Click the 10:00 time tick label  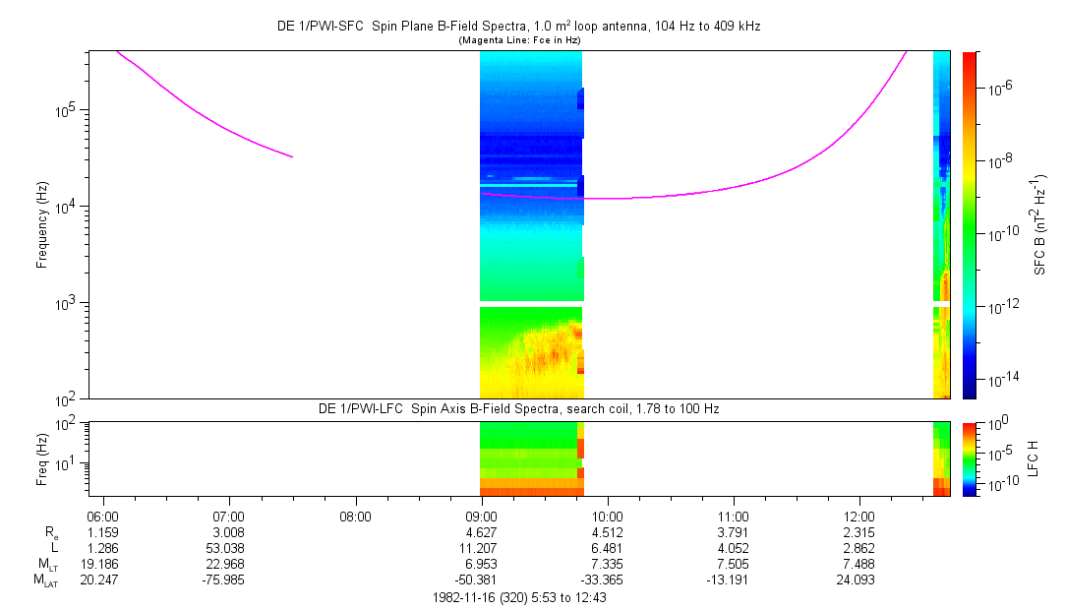(608, 517)
